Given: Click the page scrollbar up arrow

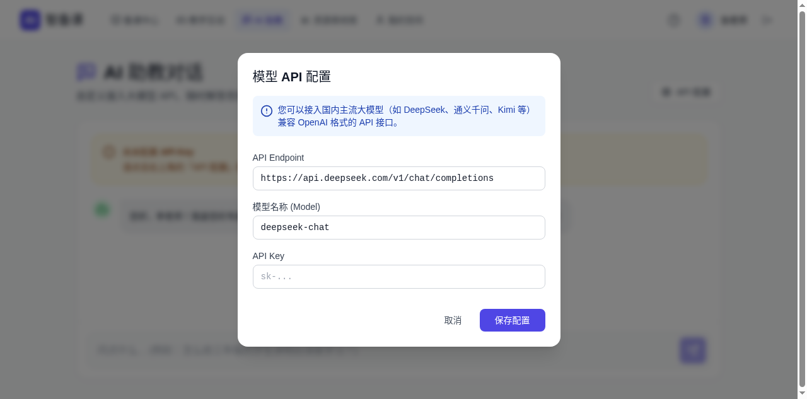Looking at the screenshot, I should [802, 5].
